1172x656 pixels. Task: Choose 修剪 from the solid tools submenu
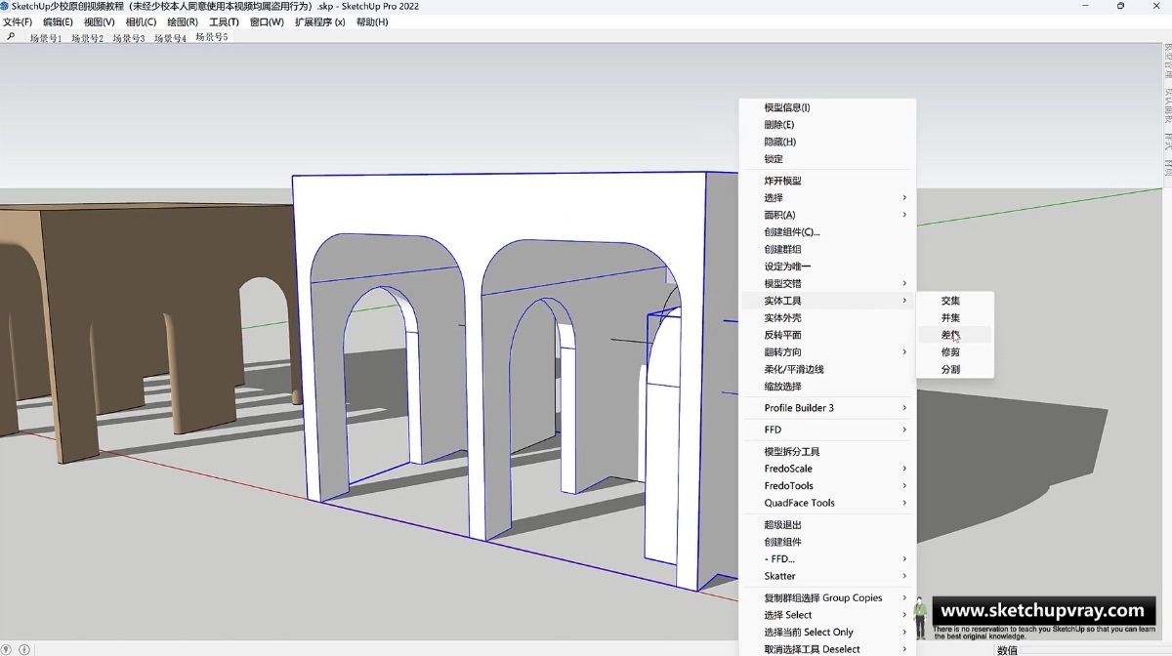[x=954, y=352]
